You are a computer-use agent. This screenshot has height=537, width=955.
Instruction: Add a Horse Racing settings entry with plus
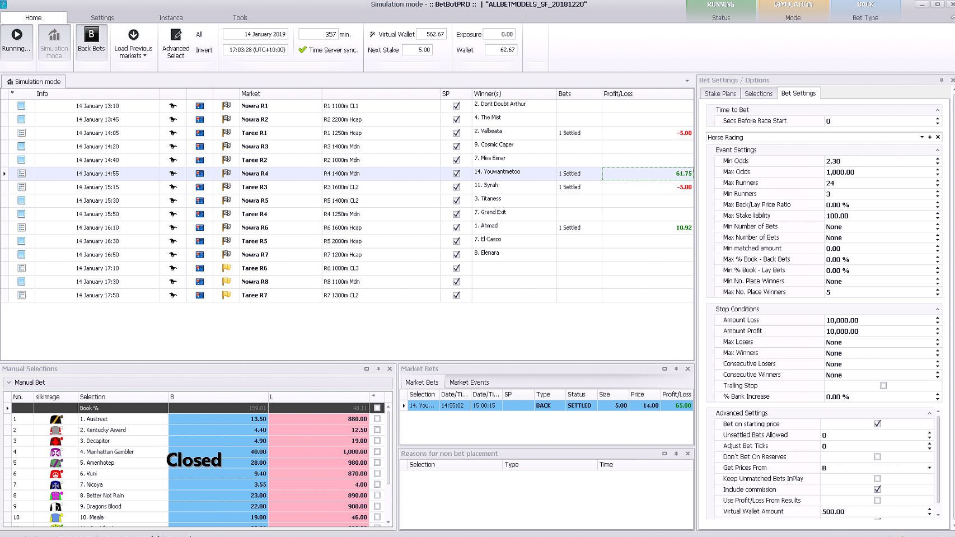930,137
